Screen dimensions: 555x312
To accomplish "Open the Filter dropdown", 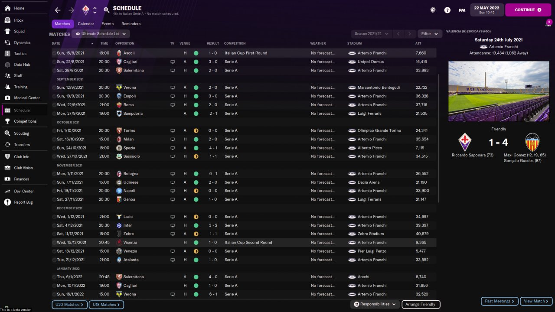I will point(430,34).
